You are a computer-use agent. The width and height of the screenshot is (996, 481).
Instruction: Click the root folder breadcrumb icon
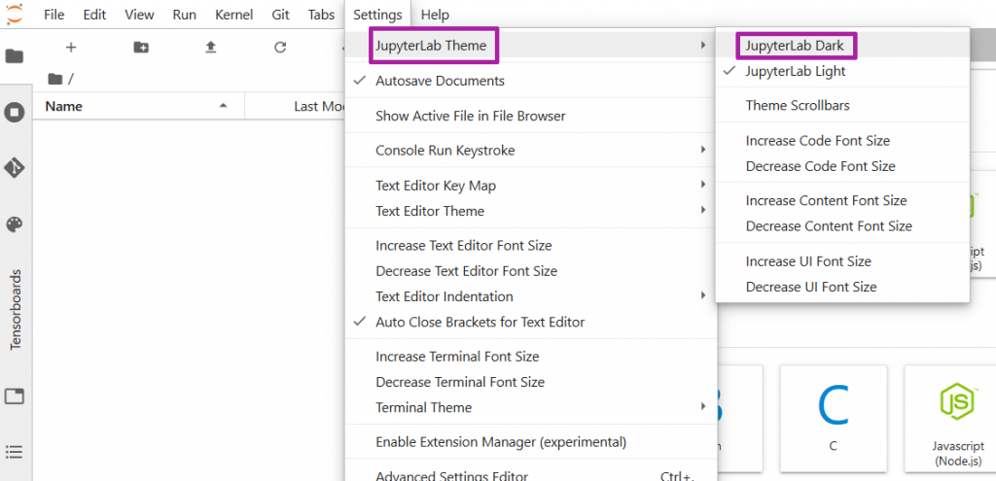(55, 79)
